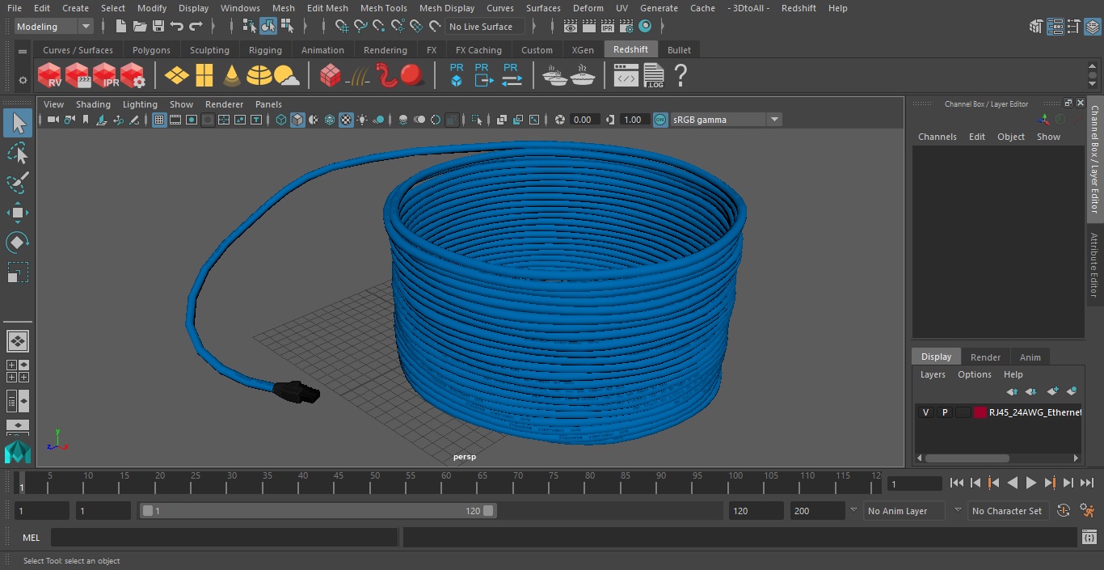1104x570 pixels.
Task: Switch to the Rigging shelf tab
Action: (265, 50)
